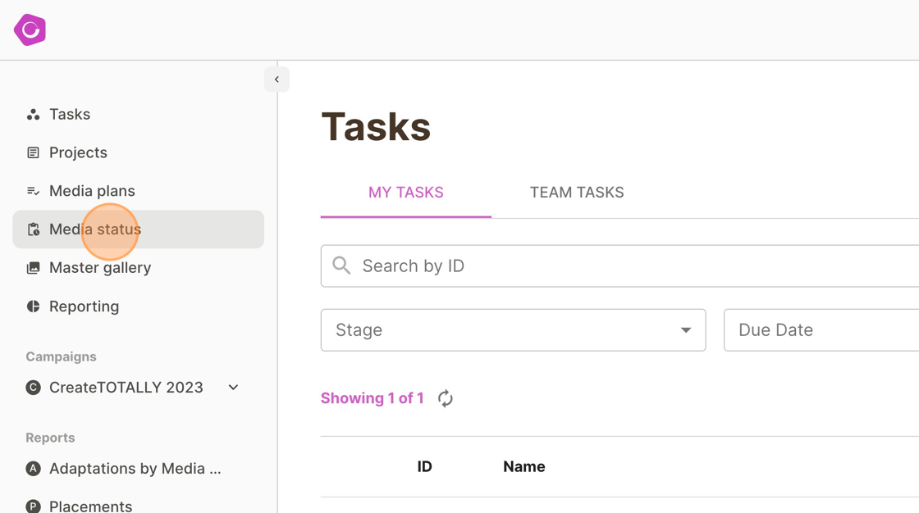This screenshot has height=513, width=919.
Task: Open the Stage filter dropdown
Action: click(513, 330)
